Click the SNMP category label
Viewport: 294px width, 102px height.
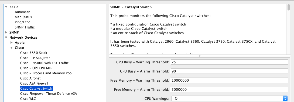pyautogui.click(x=14, y=32)
